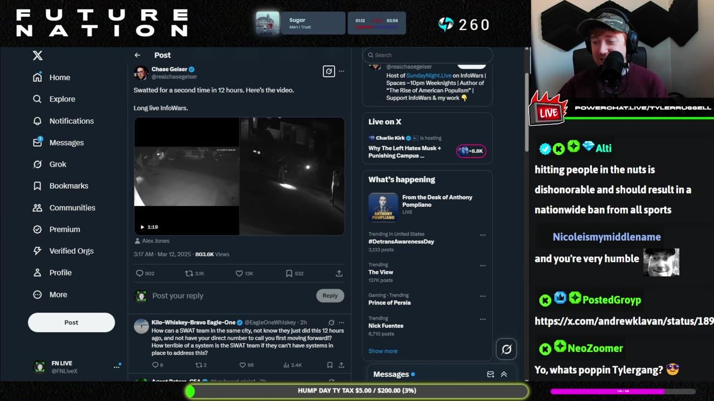The width and height of the screenshot is (714, 401).
Task: Open #DetransAwarenessDay trend
Action: click(401, 242)
